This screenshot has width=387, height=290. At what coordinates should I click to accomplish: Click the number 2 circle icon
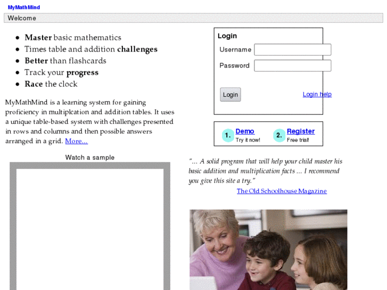tap(279, 135)
